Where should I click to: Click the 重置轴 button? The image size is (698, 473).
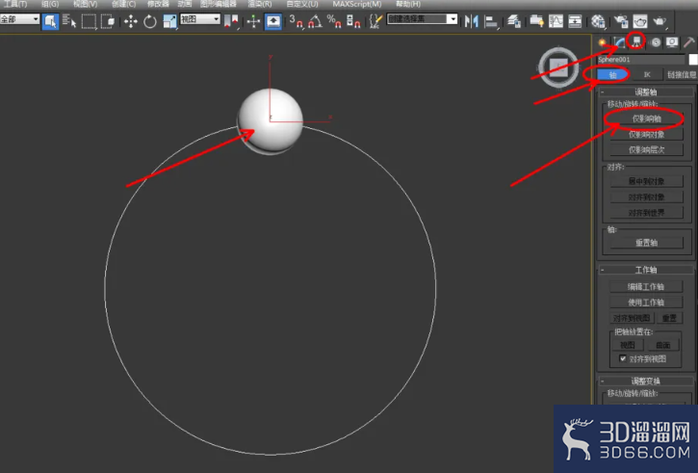646,243
